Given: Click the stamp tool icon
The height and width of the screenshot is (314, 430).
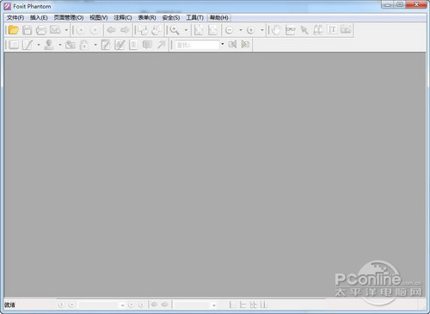Looking at the screenshot, I should click(x=49, y=45).
